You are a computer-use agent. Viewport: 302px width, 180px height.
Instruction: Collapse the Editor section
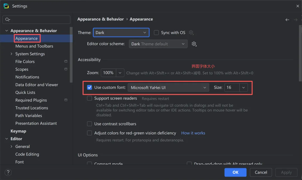[6, 139]
